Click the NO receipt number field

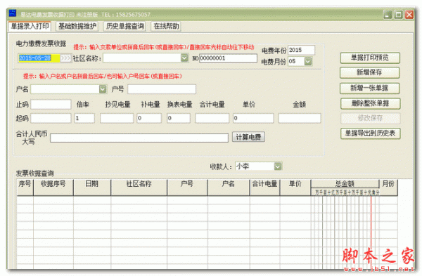pyautogui.click(x=228, y=58)
